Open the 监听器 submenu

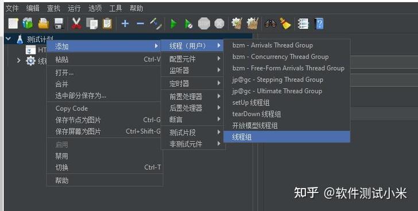[x=192, y=70]
